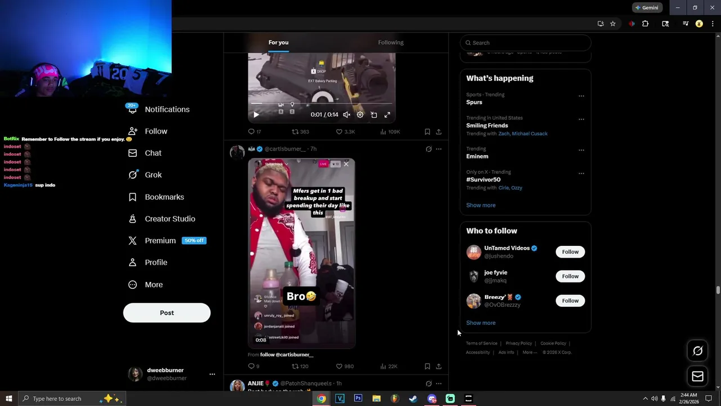Play the 'Bro' breakup video thumbnail
This screenshot has width=721, height=406.
tap(301, 253)
